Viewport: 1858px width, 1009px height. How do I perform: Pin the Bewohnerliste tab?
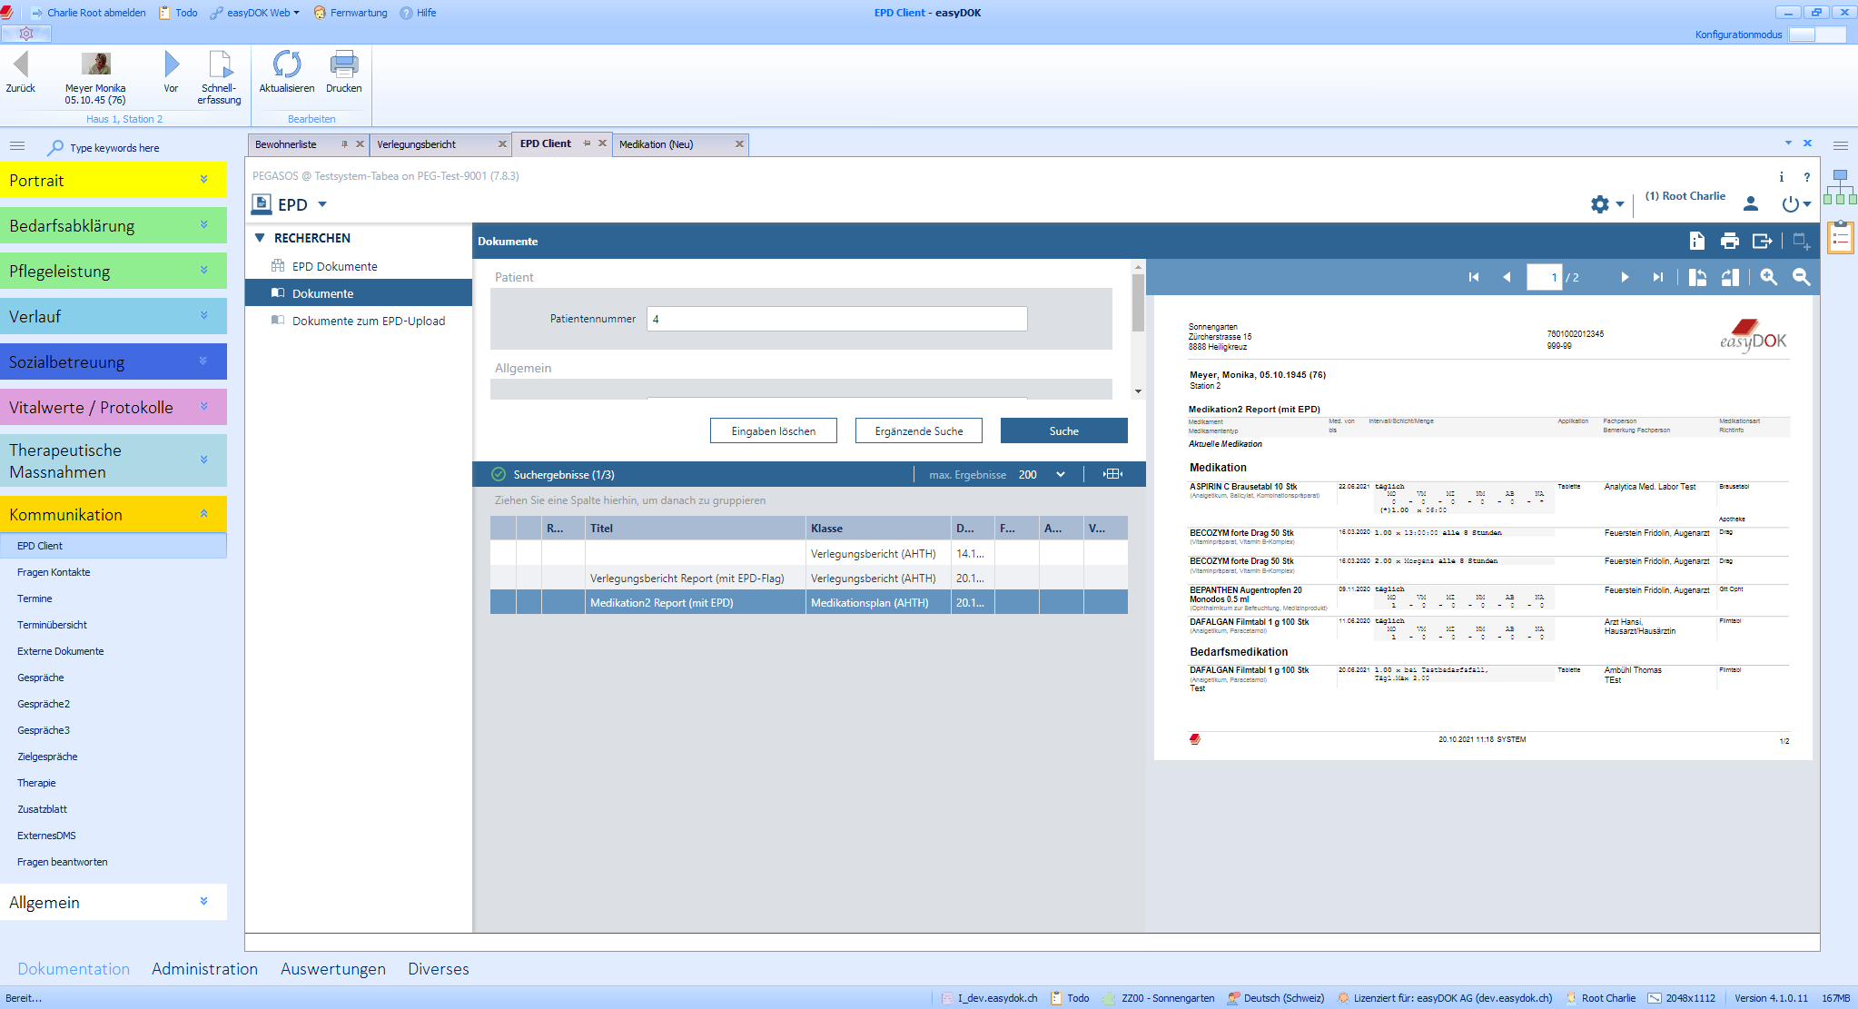click(x=344, y=144)
